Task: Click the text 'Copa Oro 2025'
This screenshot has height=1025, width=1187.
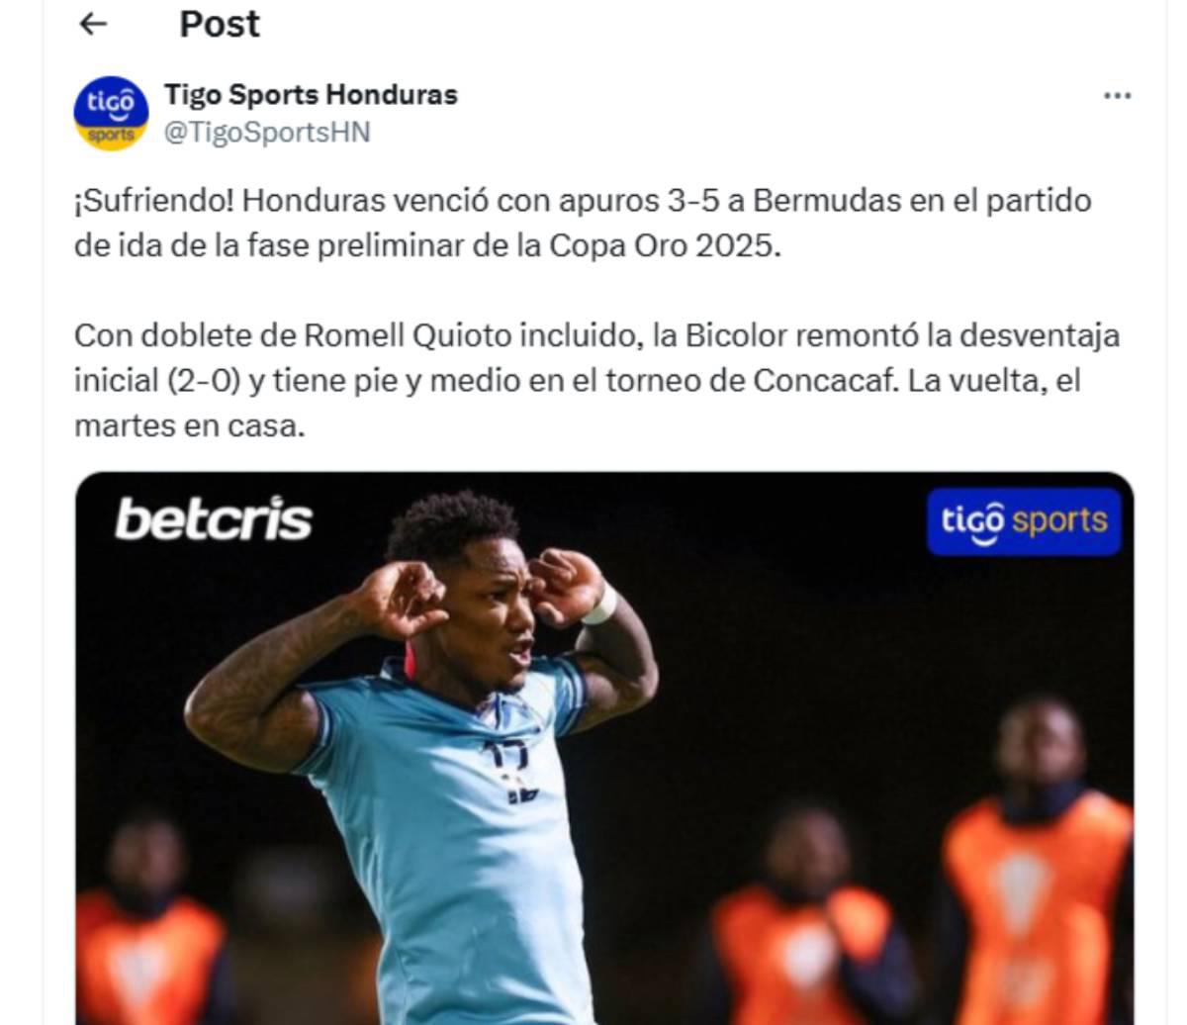Action: (665, 245)
